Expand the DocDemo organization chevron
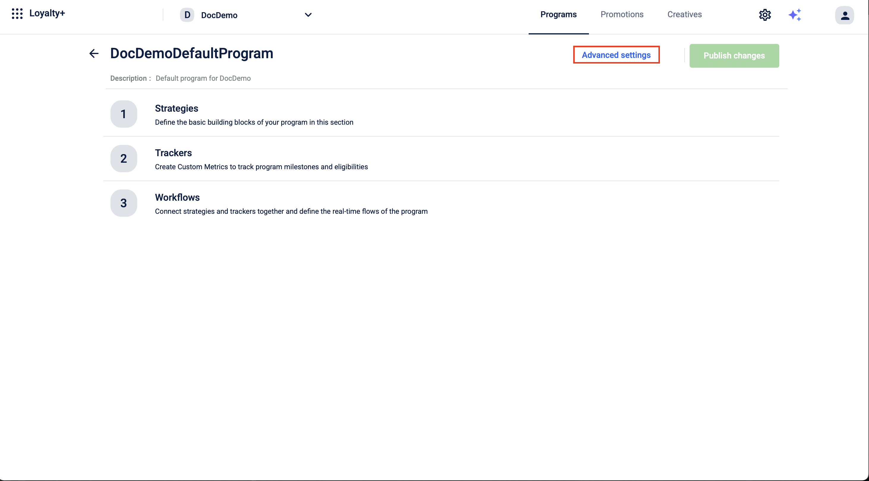869x481 pixels. click(308, 15)
